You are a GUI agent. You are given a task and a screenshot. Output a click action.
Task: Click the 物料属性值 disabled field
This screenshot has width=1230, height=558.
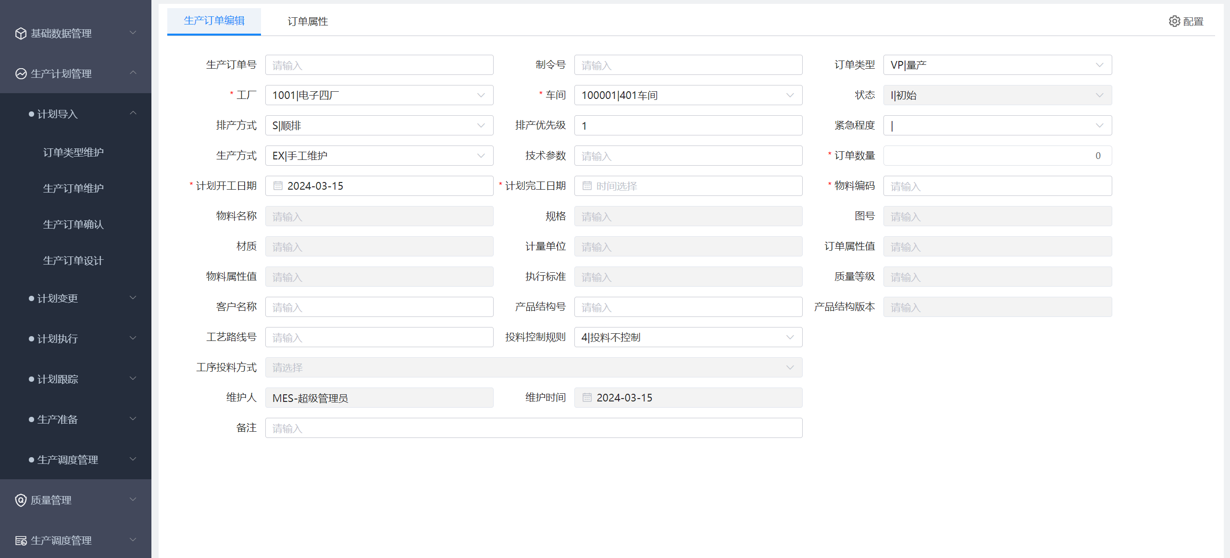(x=379, y=277)
